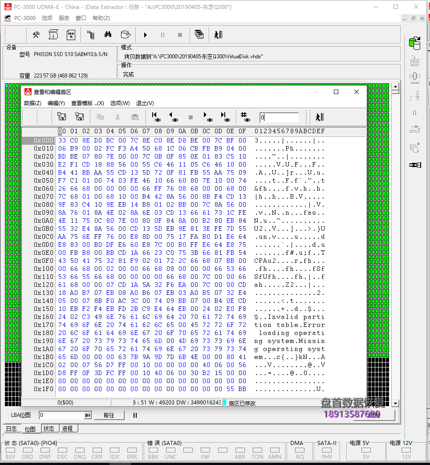This screenshot has width=430, height=465.
Task: Click the go-to sector number (#) icon
Action: (x=245, y=117)
